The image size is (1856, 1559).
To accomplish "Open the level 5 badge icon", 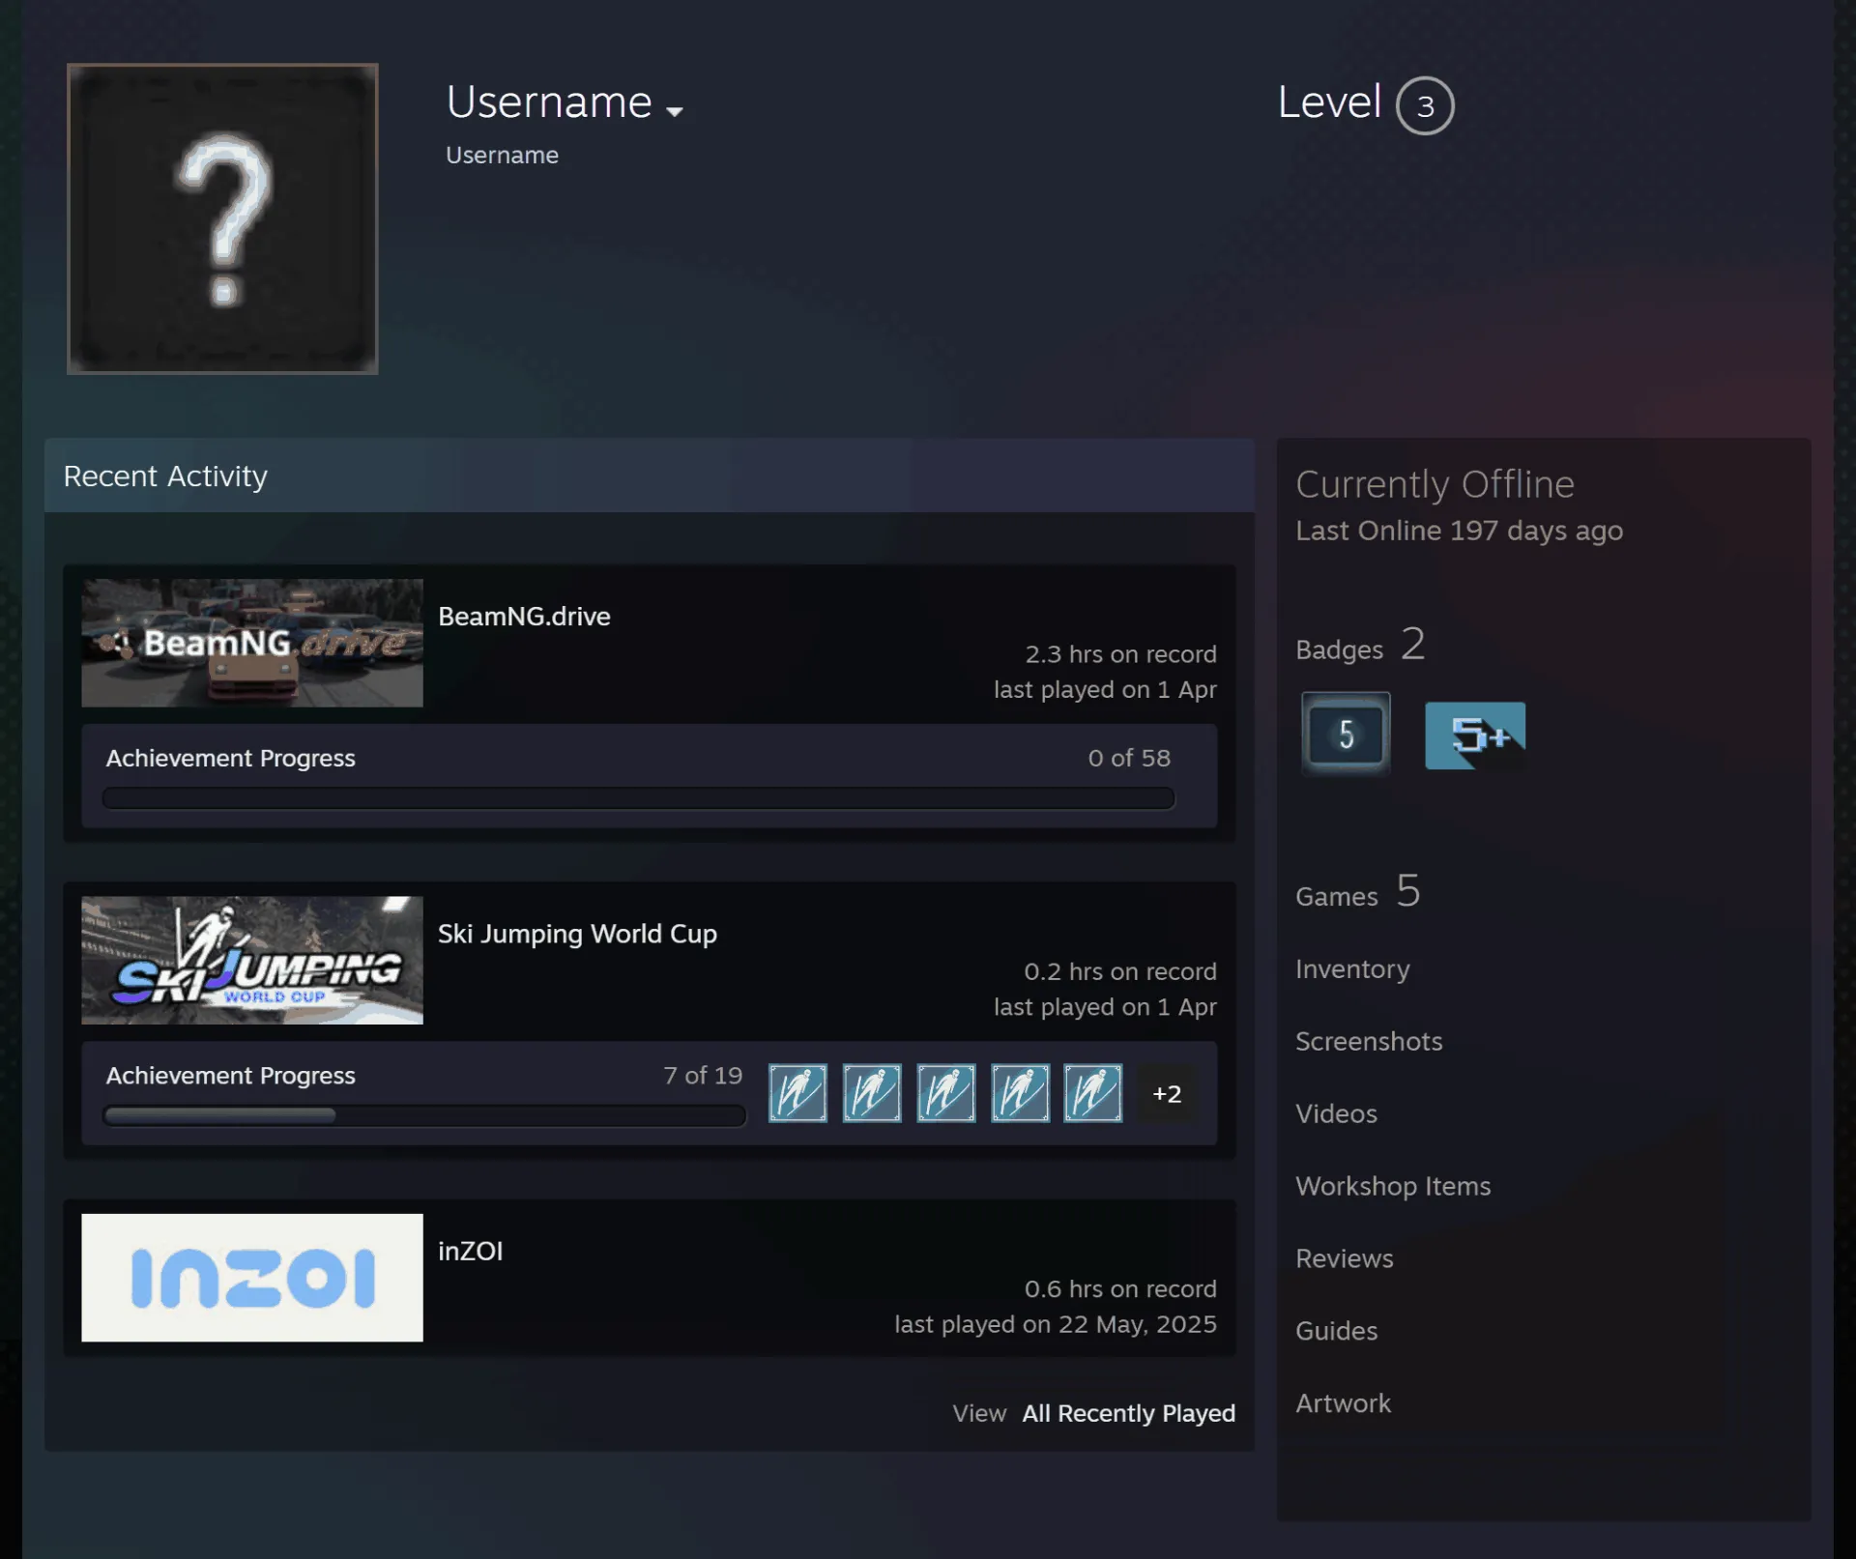I will pos(1346,734).
